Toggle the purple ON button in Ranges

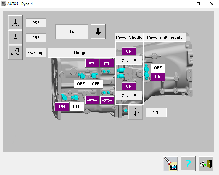coord(62,106)
